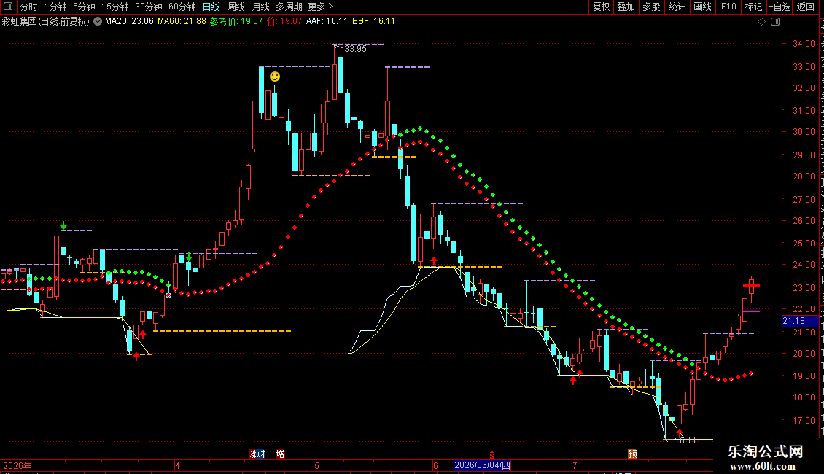
Task: Add stock using +自选 button
Action: tap(780, 7)
